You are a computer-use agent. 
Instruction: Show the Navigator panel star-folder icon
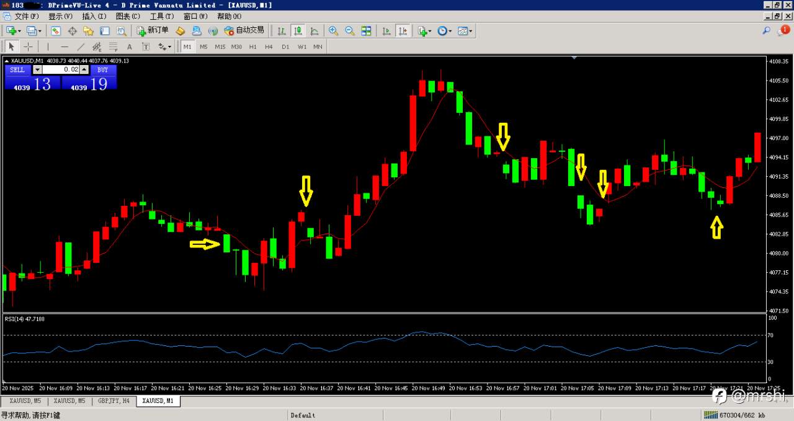coord(89,30)
